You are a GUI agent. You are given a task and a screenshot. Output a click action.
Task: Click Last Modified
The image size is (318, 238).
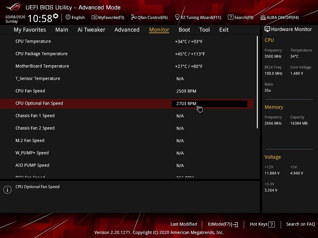pos(184,224)
